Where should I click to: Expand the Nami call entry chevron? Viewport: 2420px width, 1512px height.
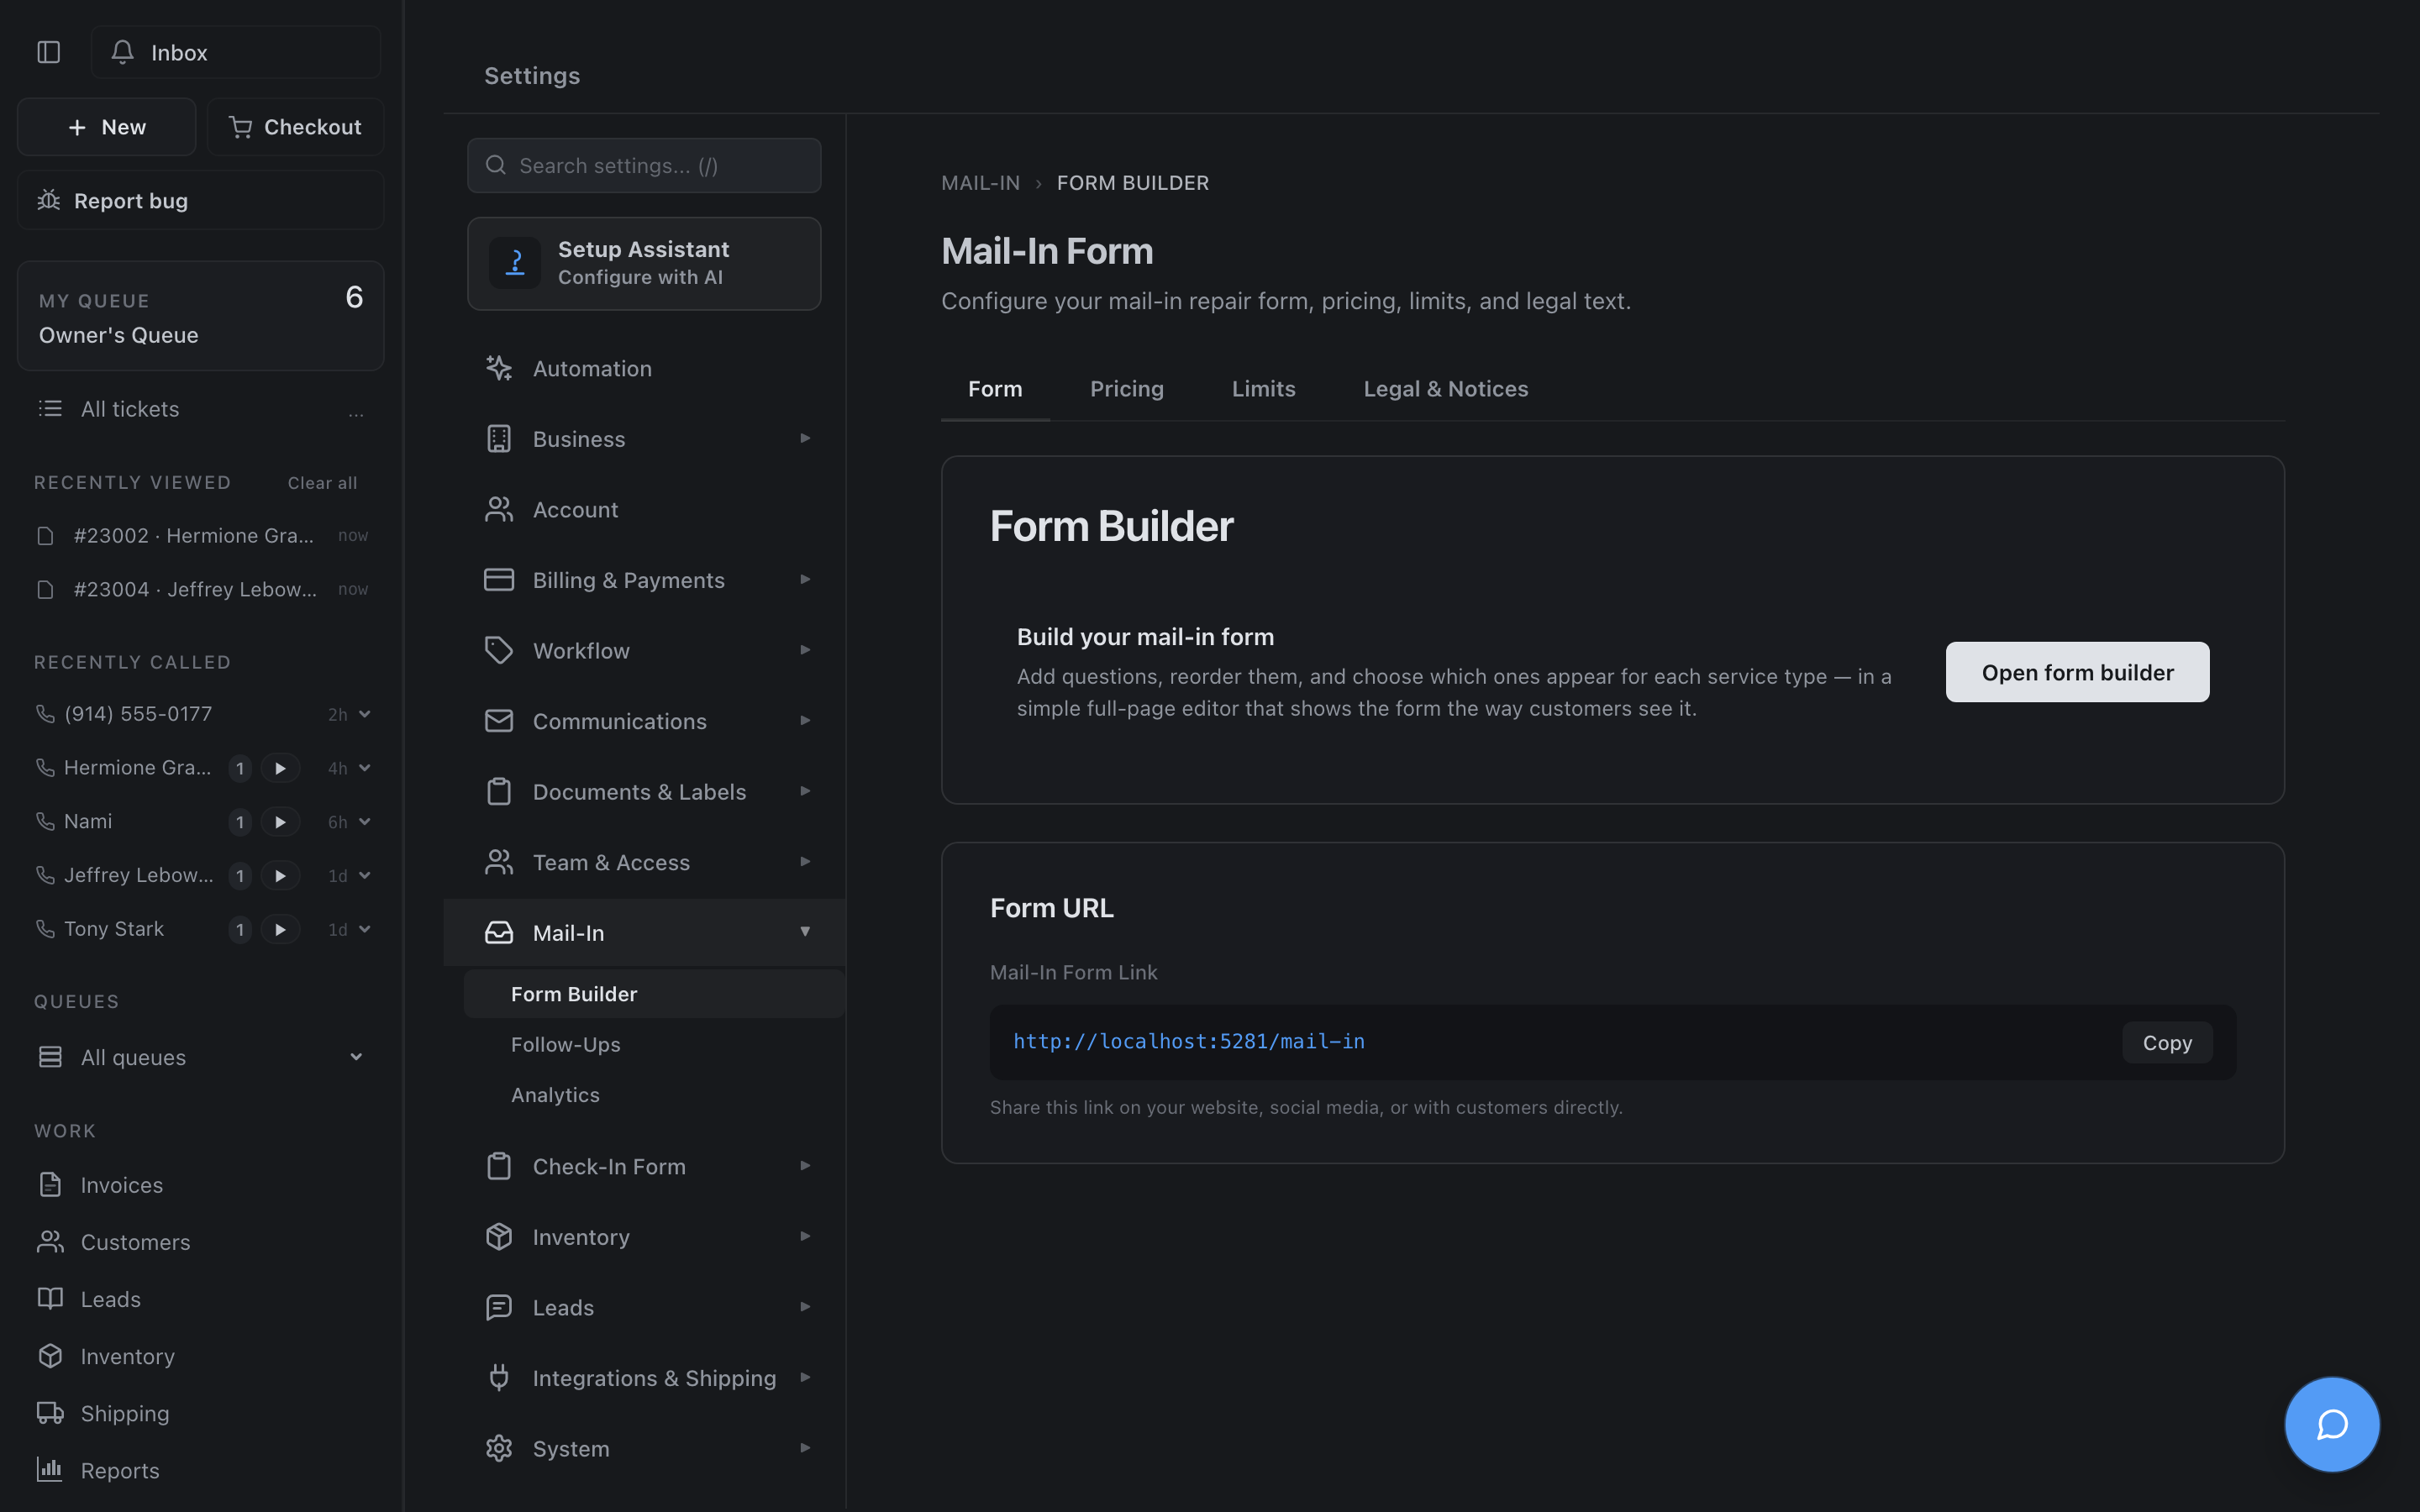click(365, 822)
